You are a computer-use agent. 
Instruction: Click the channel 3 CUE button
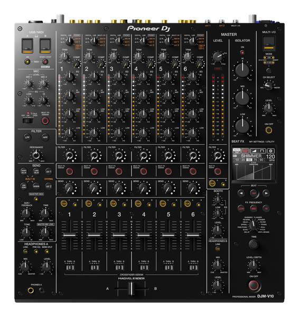click(x=114, y=203)
